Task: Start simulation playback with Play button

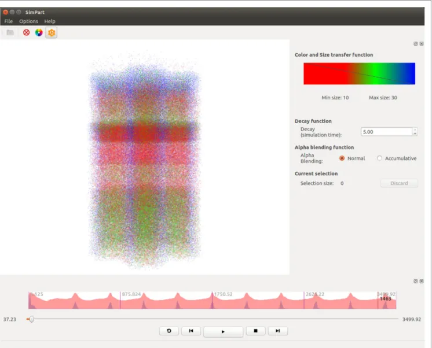Action: point(223,331)
